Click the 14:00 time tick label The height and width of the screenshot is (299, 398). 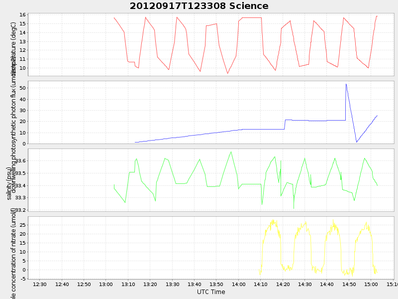239,284
